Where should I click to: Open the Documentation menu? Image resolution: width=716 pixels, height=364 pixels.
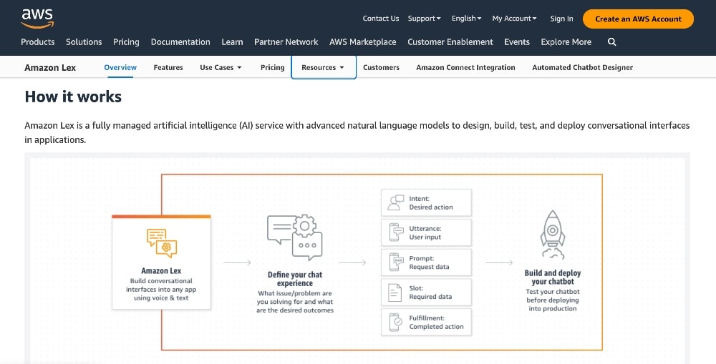tap(180, 42)
